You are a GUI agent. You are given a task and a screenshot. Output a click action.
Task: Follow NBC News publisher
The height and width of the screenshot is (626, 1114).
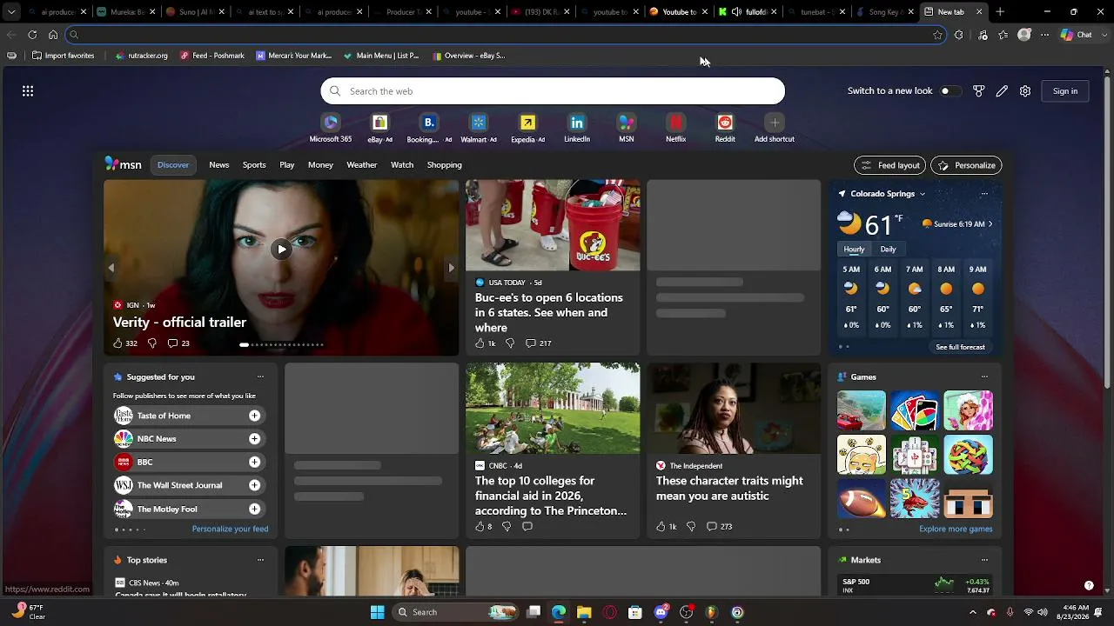click(255, 439)
